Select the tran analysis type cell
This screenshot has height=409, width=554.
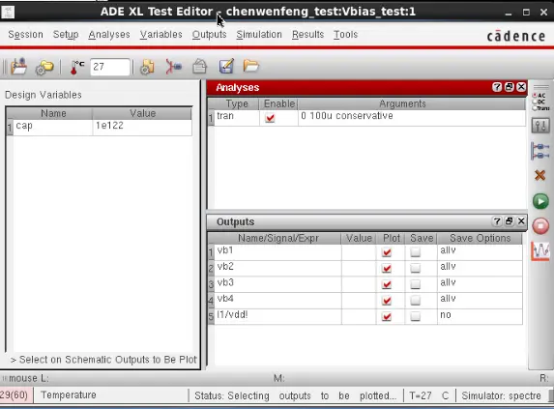point(237,118)
